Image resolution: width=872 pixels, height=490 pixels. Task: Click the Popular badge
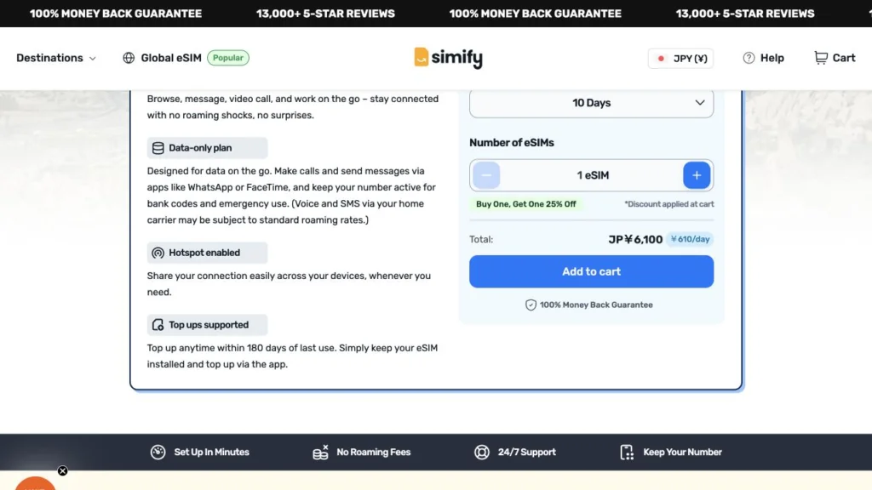tap(228, 58)
